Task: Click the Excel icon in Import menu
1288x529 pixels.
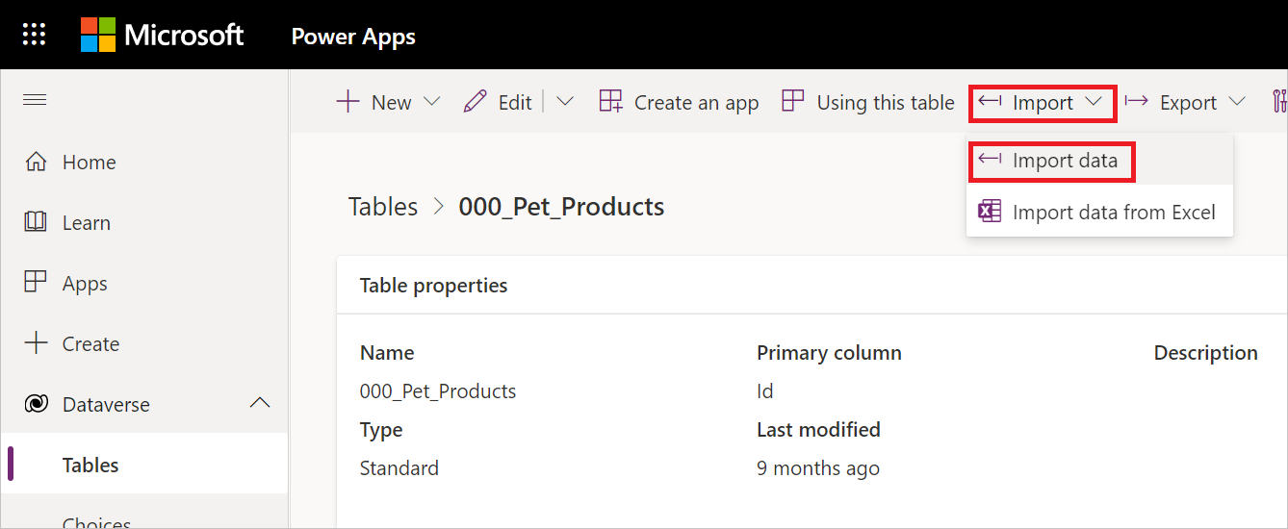Action: [990, 212]
